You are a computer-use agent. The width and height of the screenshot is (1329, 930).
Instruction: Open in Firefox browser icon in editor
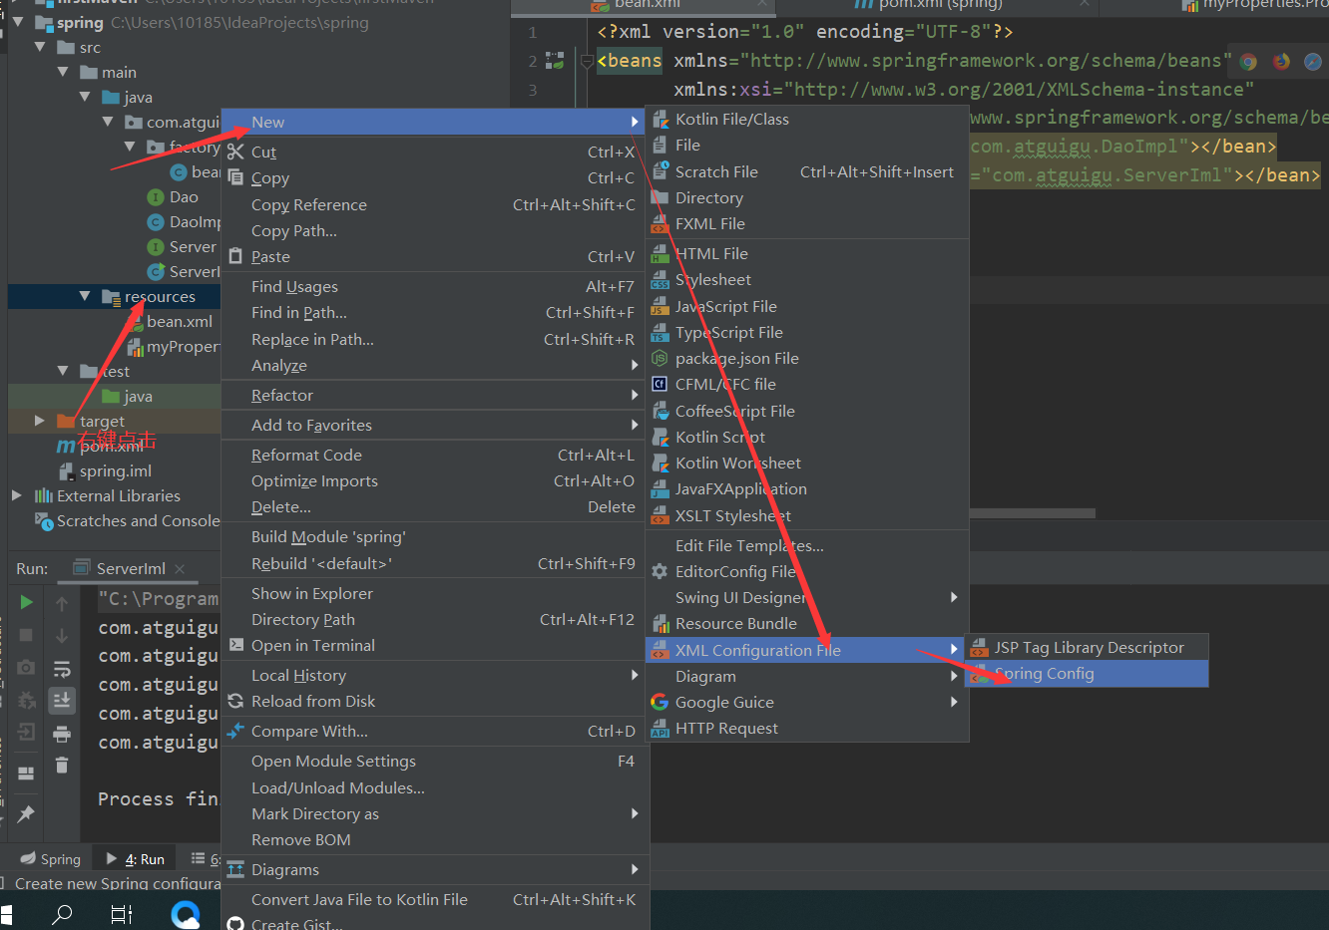click(x=1281, y=62)
